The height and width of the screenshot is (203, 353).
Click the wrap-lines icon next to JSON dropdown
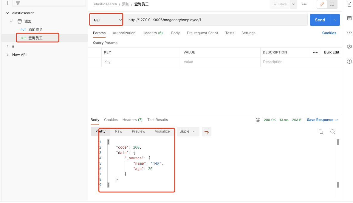(x=207, y=131)
